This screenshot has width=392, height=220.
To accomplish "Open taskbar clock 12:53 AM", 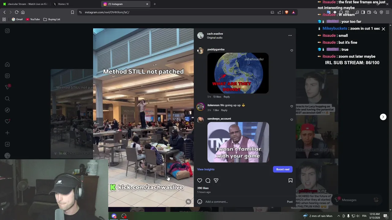I will coord(375,216).
